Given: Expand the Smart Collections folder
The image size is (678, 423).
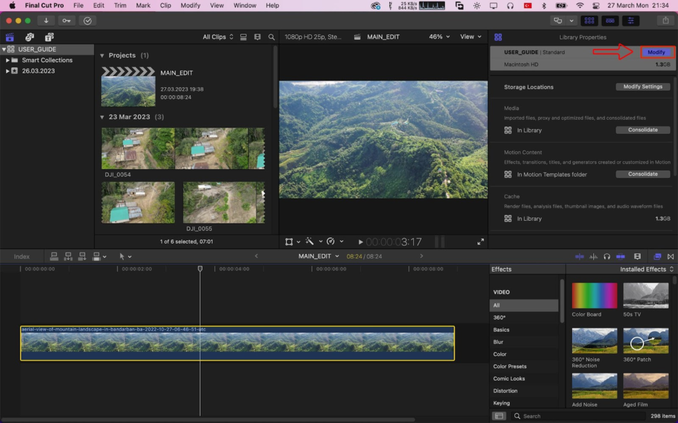Looking at the screenshot, I should pyautogui.click(x=7, y=60).
